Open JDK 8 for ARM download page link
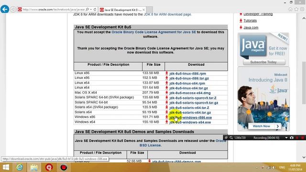 [167, 14]
